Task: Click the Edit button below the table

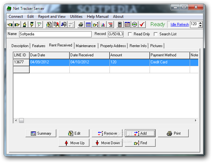Action: click(74, 133)
